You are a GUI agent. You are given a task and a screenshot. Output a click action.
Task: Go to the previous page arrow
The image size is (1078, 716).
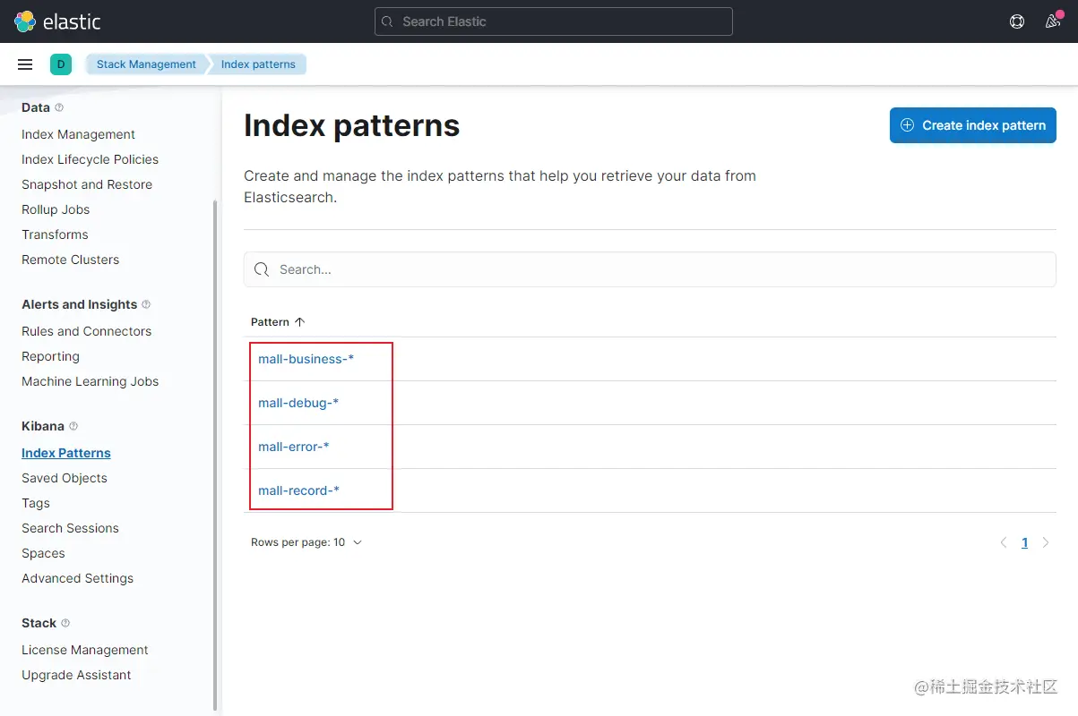pyautogui.click(x=1004, y=542)
